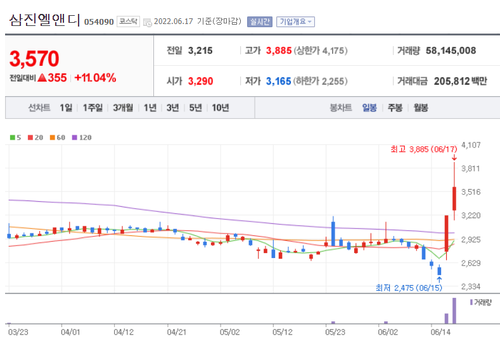Viewport: 500px width, 346px height.
Task: Click the 실시간 real-time button
Action: [x=260, y=22]
